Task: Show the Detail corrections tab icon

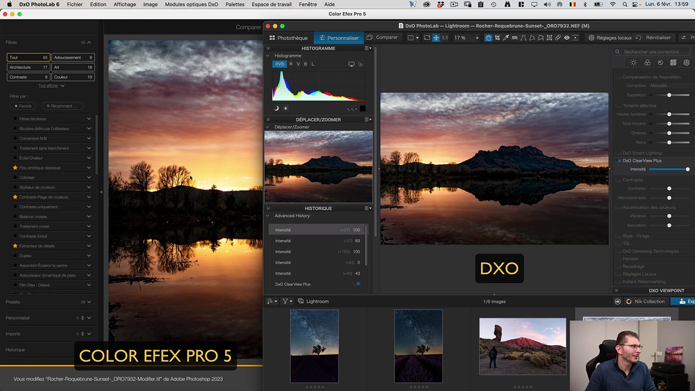Action: coord(660,63)
